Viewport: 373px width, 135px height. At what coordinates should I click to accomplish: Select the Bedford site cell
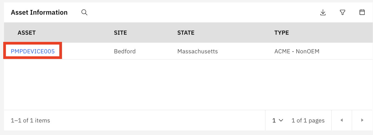tap(125, 51)
